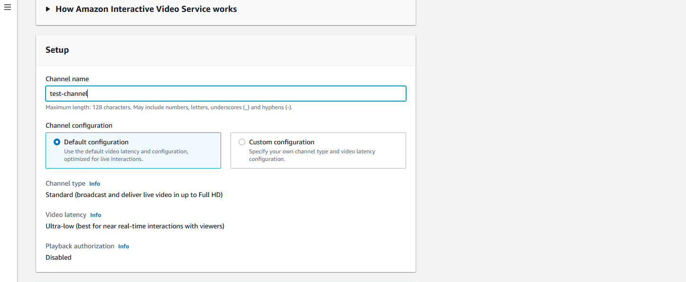The image size is (686, 282).
Task: Click the Setup section header
Action: (57, 49)
